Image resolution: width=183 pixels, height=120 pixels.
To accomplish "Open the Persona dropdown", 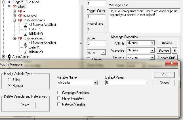I will click(x=152, y=58).
